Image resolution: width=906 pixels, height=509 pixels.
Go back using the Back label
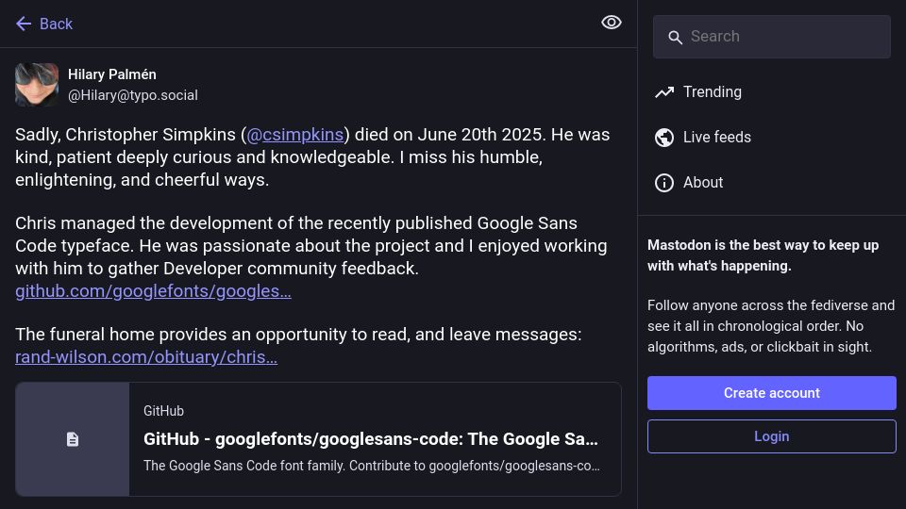[x=56, y=24]
